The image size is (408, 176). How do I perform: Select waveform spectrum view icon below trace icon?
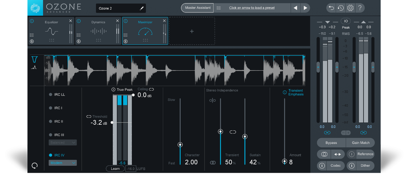click(34, 68)
